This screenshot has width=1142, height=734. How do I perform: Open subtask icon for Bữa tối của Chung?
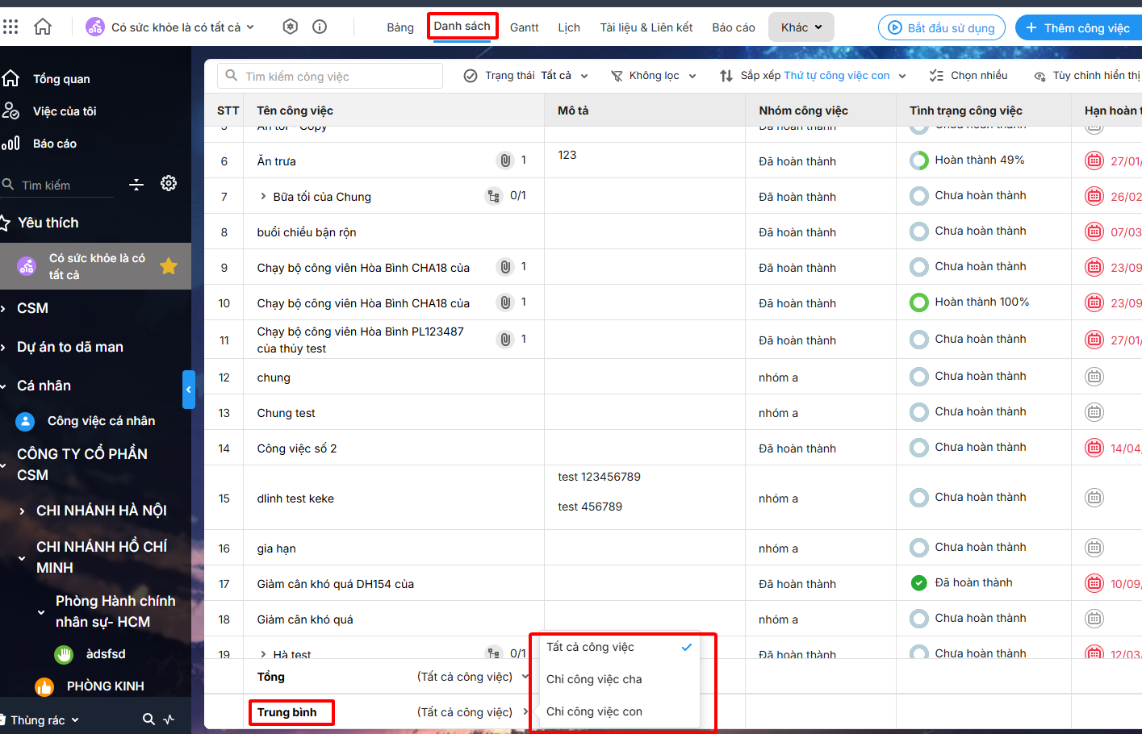pos(493,196)
